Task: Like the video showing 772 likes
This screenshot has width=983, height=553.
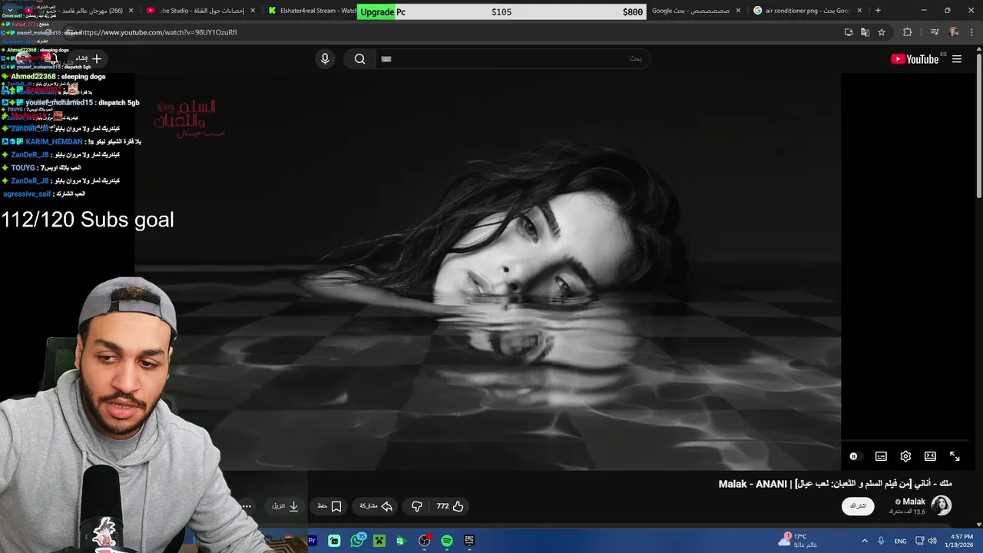Action: click(x=450, y=506)
